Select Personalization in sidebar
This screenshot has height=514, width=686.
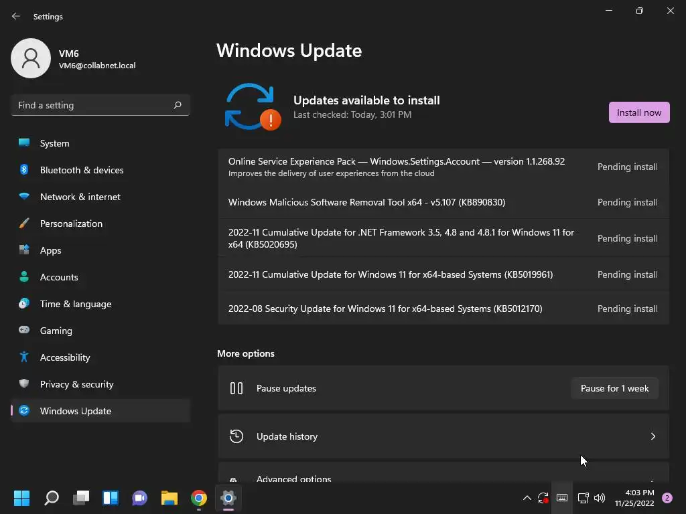tap(100, 224)
